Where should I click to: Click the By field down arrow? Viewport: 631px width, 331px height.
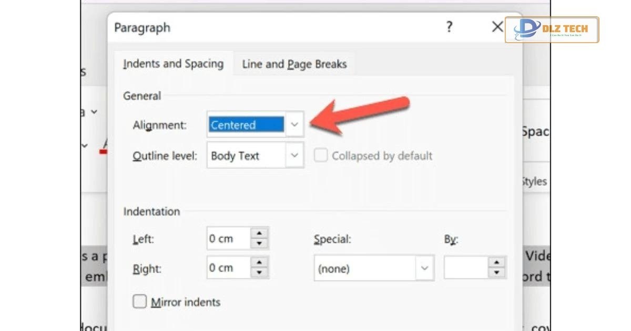click(496, 273)
